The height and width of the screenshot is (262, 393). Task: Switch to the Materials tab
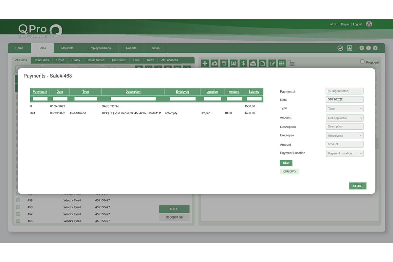click(67, 48)
